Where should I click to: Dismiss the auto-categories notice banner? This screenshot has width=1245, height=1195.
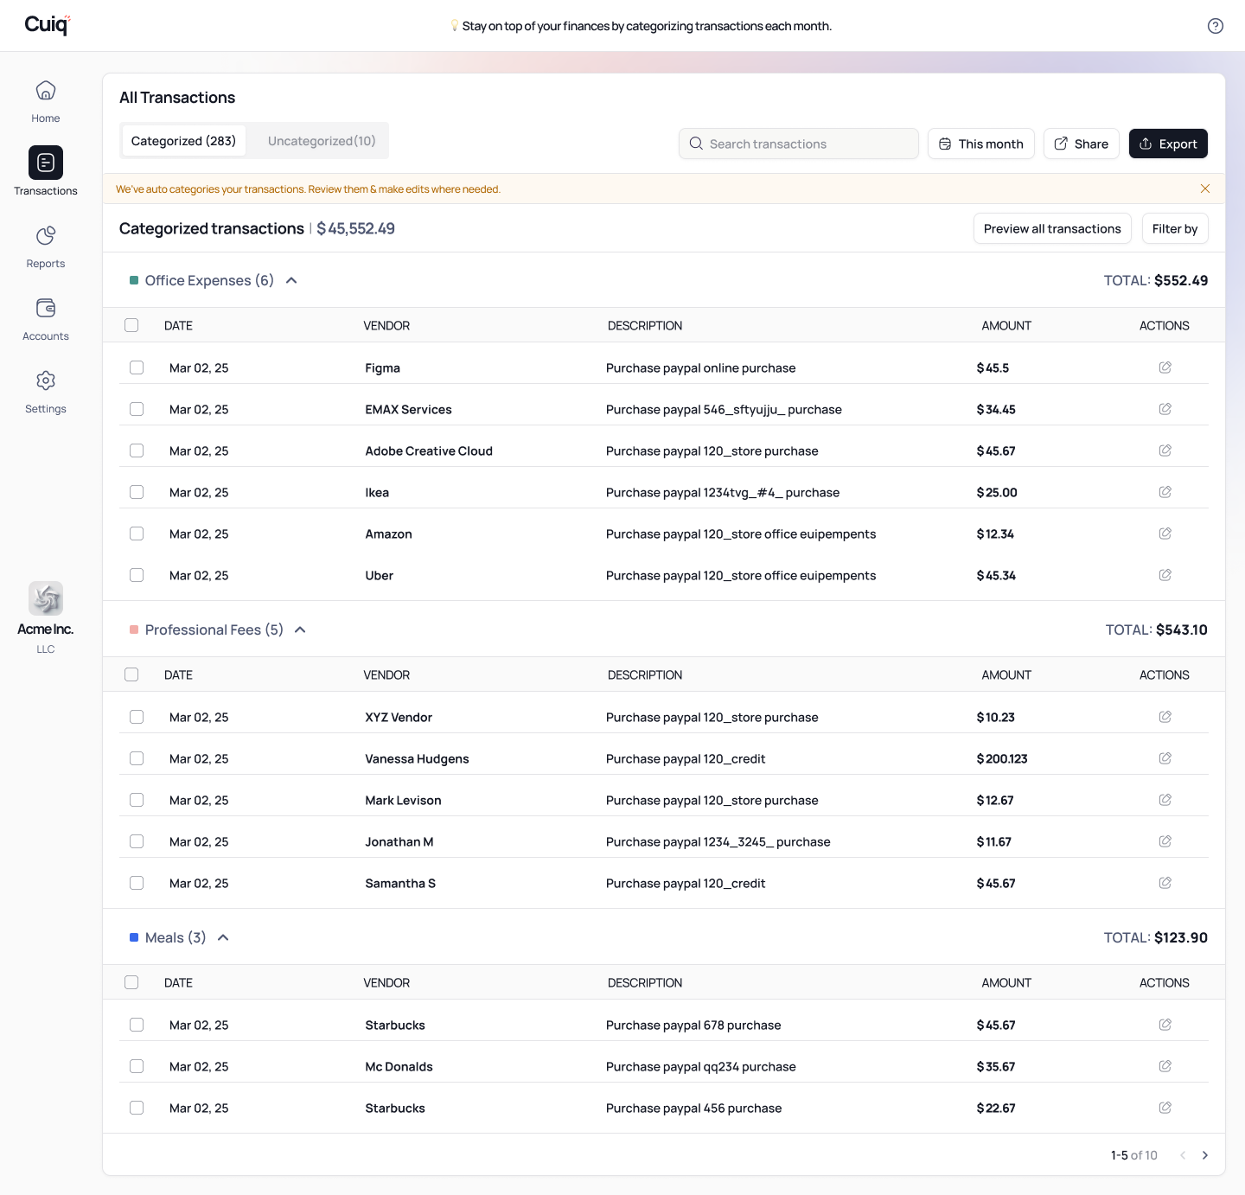click(1205, 189)
